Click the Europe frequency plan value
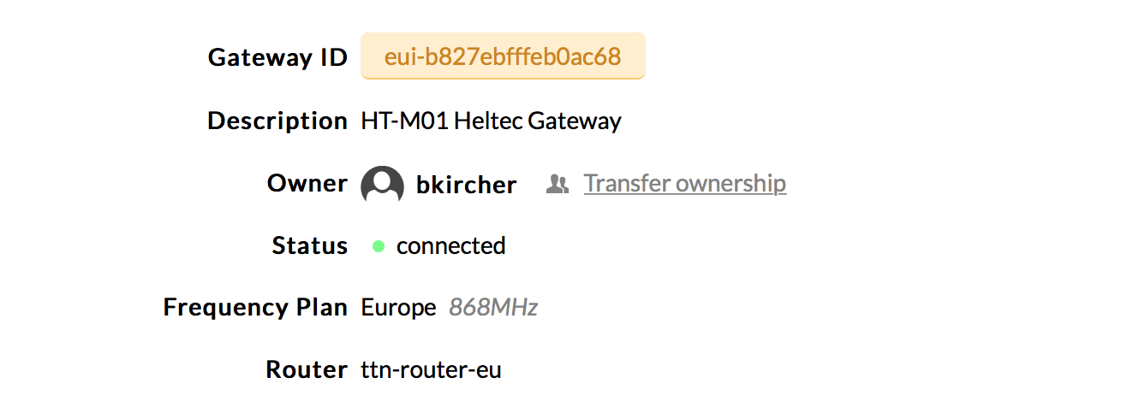Screen dimensions: 1139x407 [x=399, y=308]
